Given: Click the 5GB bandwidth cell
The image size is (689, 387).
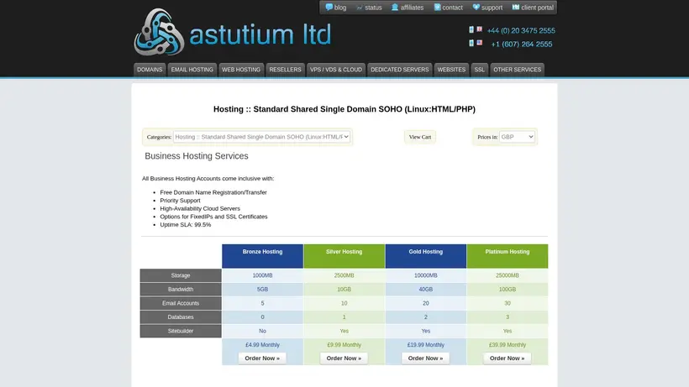Looking at the screenshot, I should [262, 289].
